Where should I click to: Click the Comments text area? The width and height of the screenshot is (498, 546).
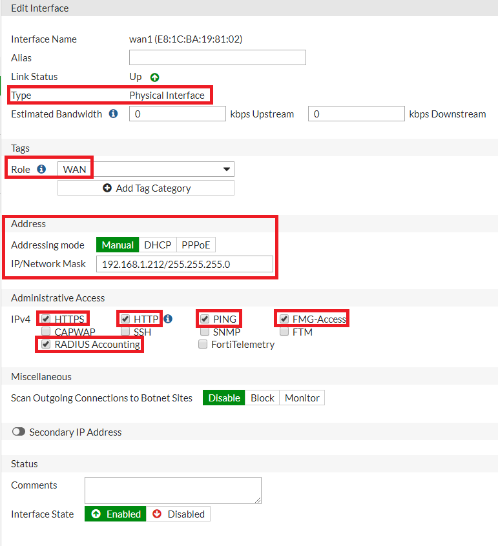tap(172, 490)
